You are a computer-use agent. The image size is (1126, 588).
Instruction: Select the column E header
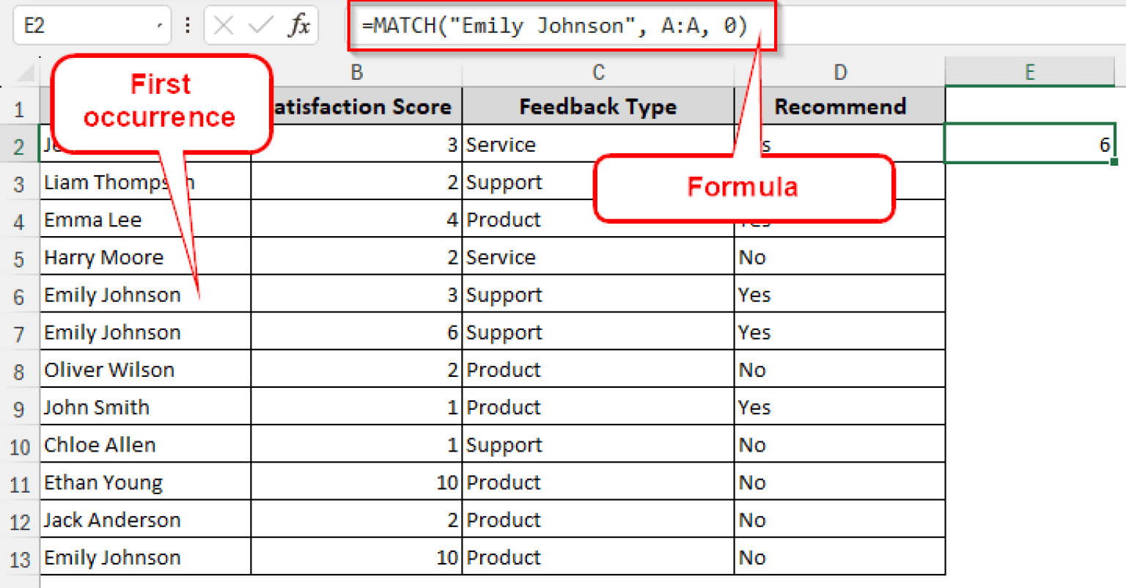click(1030, 72)
